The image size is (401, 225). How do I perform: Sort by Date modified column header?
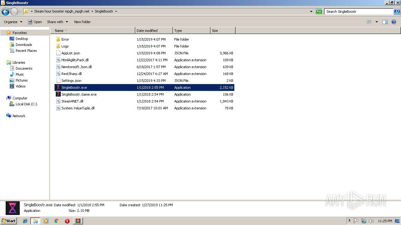click(x=154, y=31)
